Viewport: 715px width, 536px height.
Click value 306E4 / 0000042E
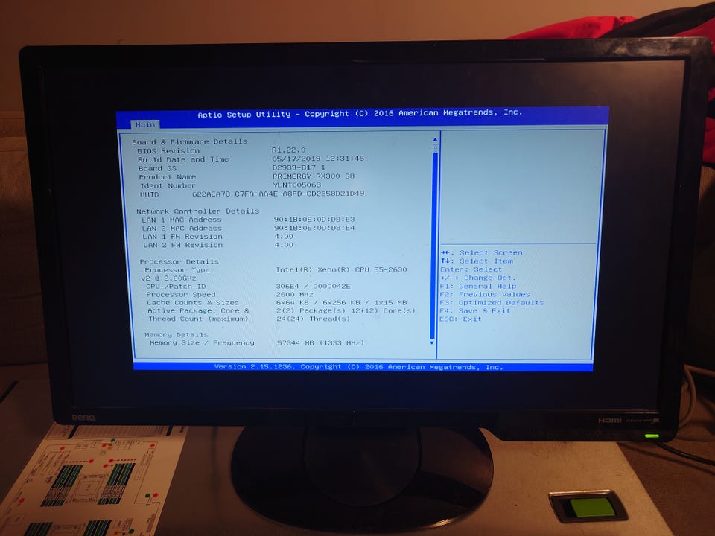click(313, 286)
